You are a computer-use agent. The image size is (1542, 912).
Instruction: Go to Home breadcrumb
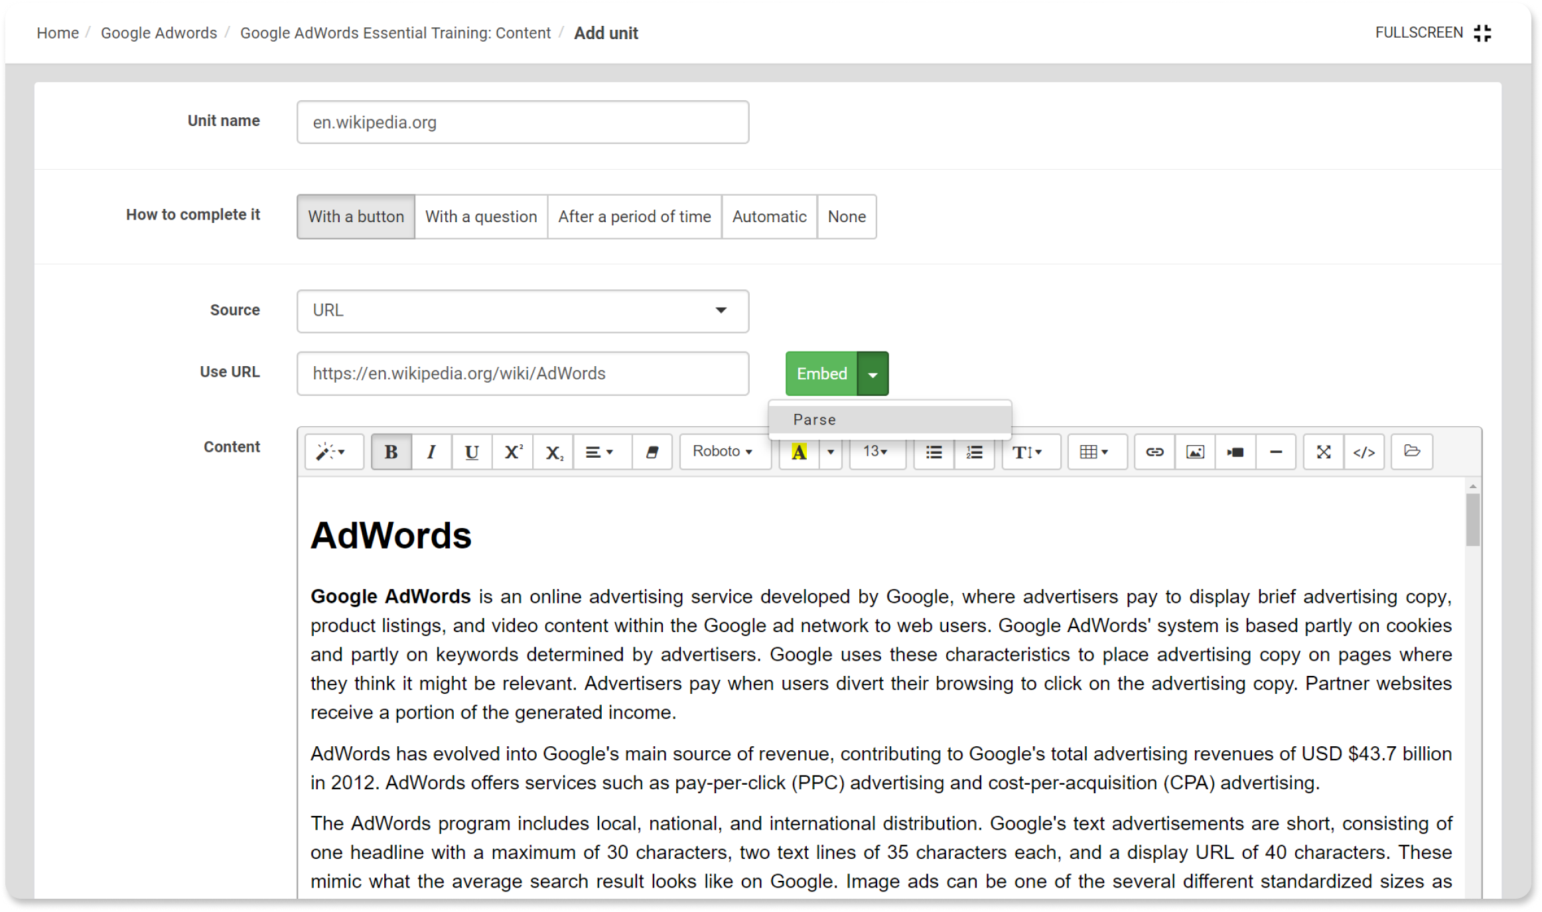coord(58,33)
